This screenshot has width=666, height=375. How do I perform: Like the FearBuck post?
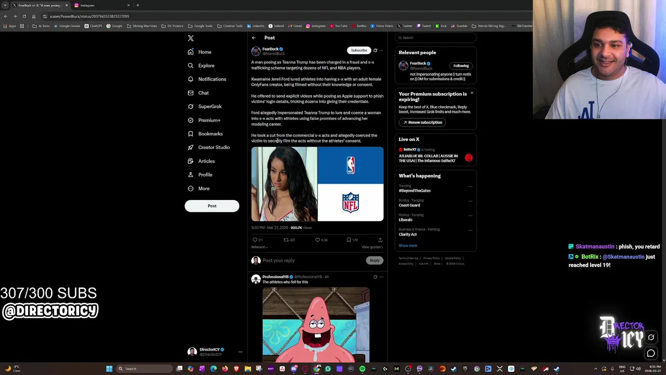coord(317,240)
